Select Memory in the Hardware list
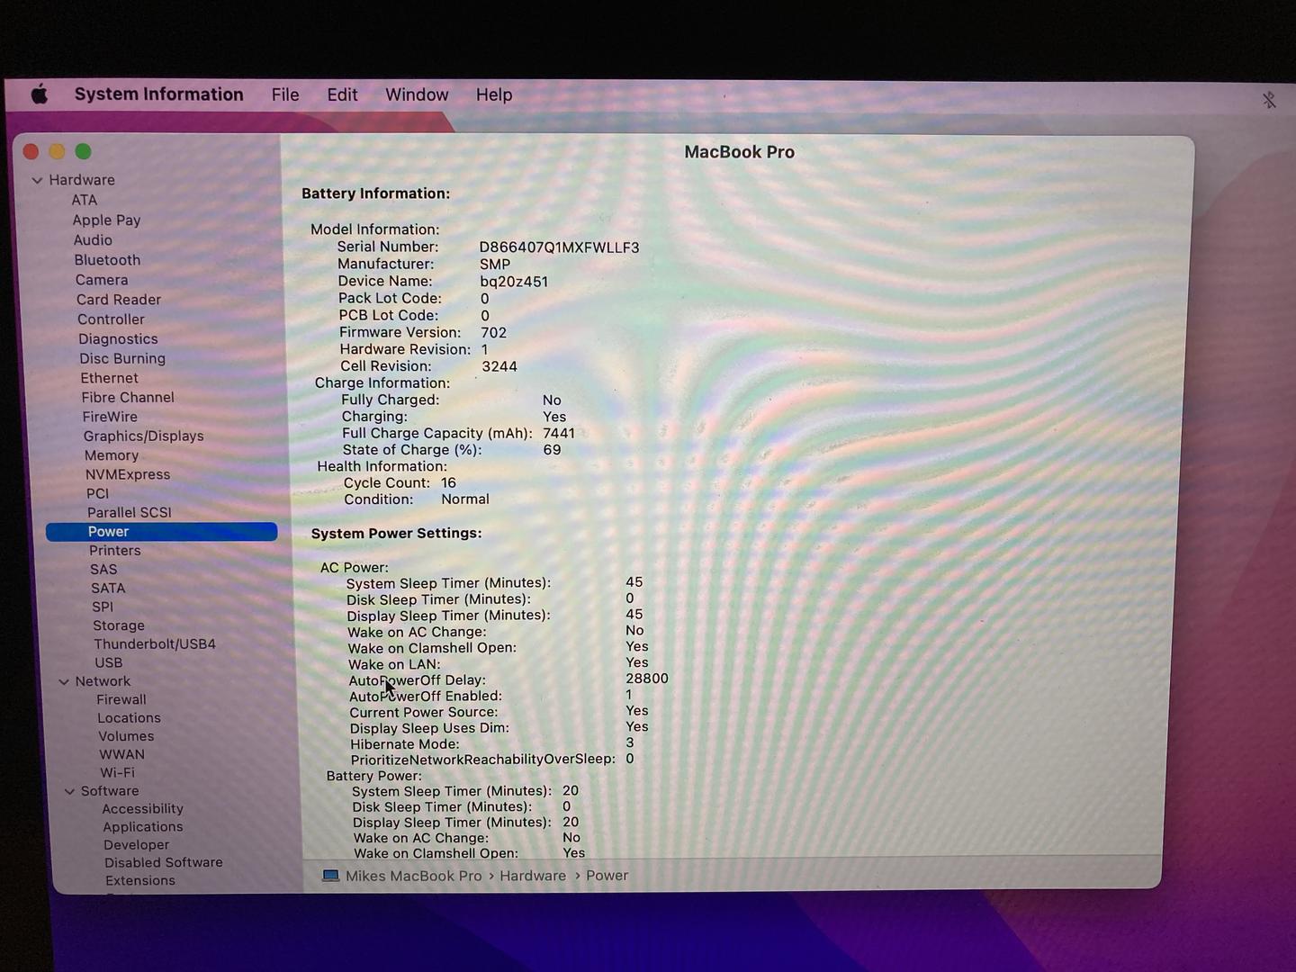This screenshot has height=972, width=1296. [112, 455]
